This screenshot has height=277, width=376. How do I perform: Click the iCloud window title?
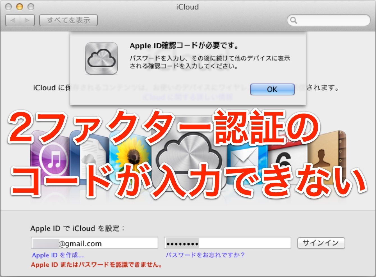coord(187,7)
